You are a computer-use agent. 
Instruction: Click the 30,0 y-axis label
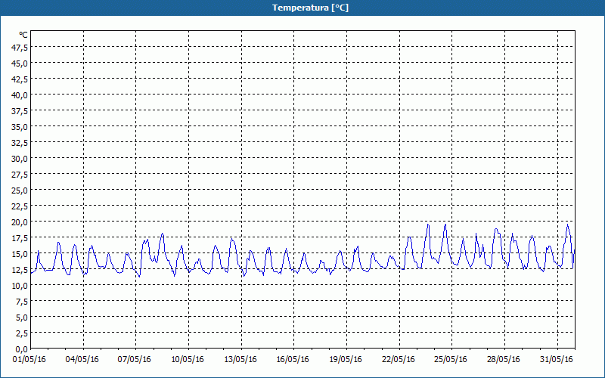(20, 159)
